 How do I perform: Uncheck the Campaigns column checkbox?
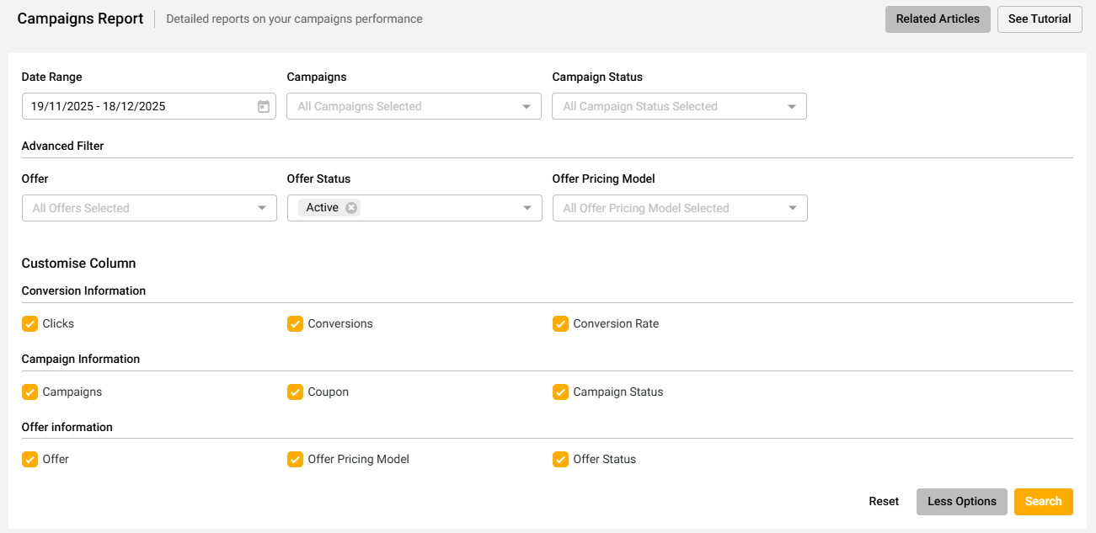[x=30, y=392]
